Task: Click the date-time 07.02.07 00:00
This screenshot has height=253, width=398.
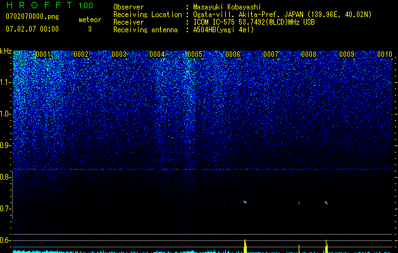Action: tap(32, 29)
